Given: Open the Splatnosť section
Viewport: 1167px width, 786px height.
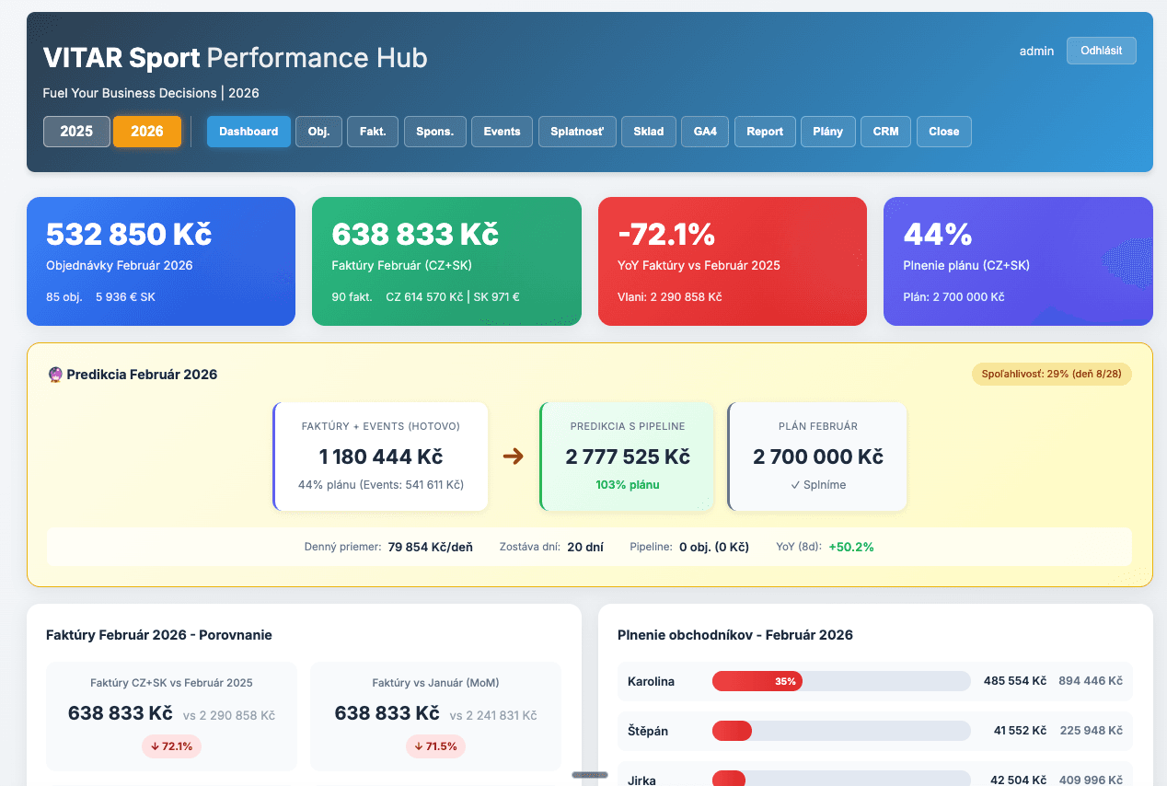Looking at the screenshot, I should tap(577, 131).
